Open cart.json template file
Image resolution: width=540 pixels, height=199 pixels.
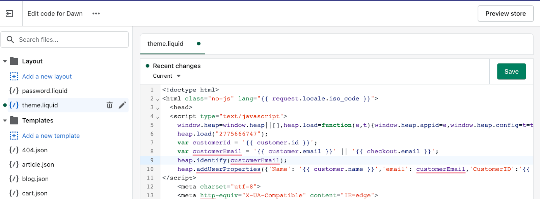[x=35, y=193]
